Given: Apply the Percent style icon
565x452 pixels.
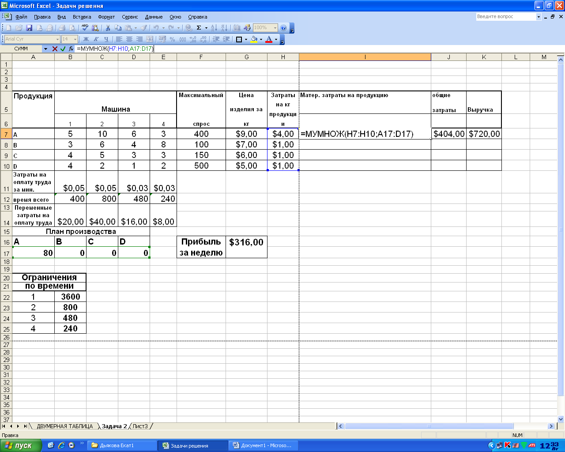Looking at the screenshot, I should 172,39.
